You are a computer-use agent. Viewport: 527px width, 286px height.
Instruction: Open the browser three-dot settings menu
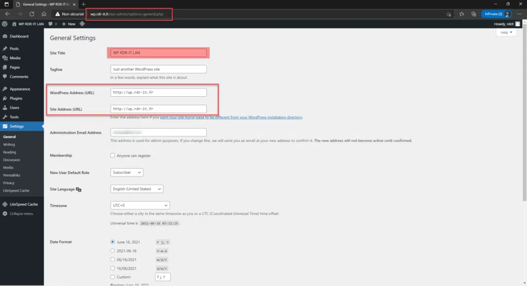519,14
